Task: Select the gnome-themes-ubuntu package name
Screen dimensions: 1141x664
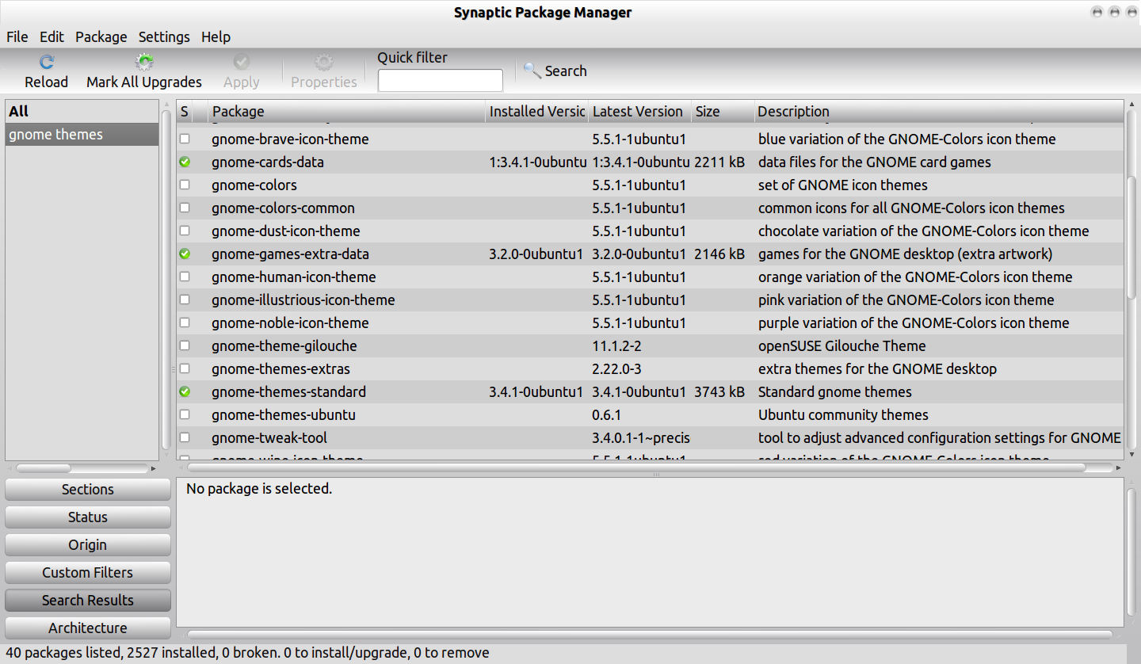Action: tap(284, 414)
